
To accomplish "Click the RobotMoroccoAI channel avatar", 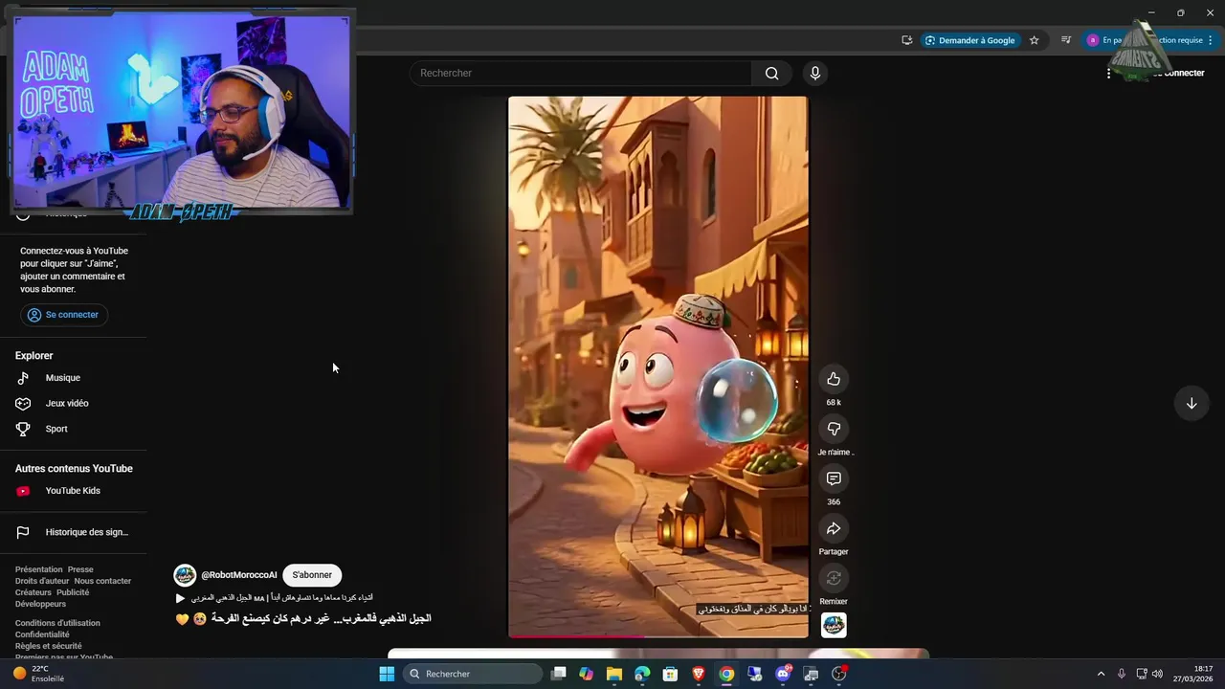I will [185, 575].
